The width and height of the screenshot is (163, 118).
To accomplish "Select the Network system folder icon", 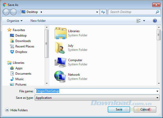I will 61,77.
